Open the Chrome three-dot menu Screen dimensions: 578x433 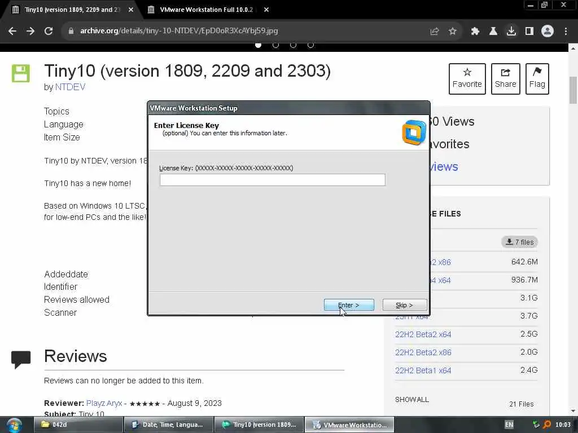(x=566, y=32)
